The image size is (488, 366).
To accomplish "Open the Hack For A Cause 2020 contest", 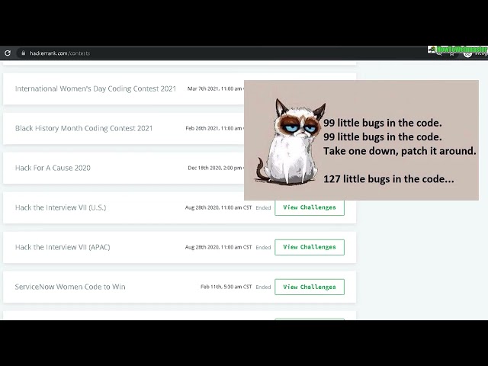I will [53, 168].
